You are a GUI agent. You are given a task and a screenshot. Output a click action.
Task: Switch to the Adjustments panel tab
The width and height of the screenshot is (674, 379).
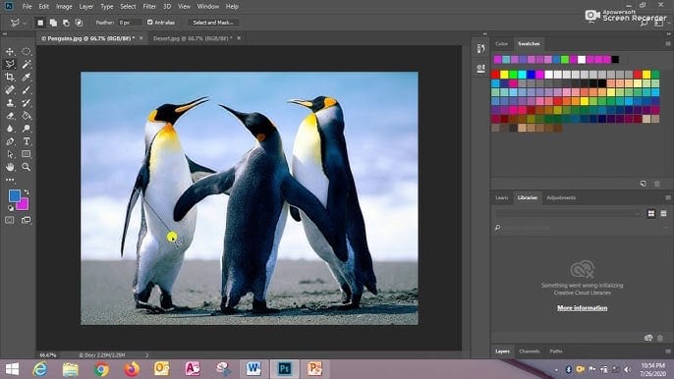pos(561,197)
